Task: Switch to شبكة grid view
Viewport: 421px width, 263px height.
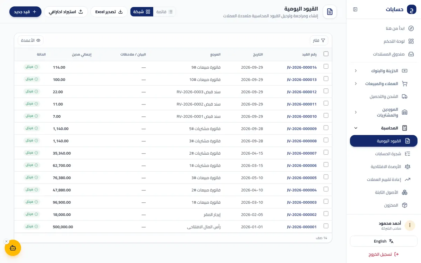Action: pos(142,12)
